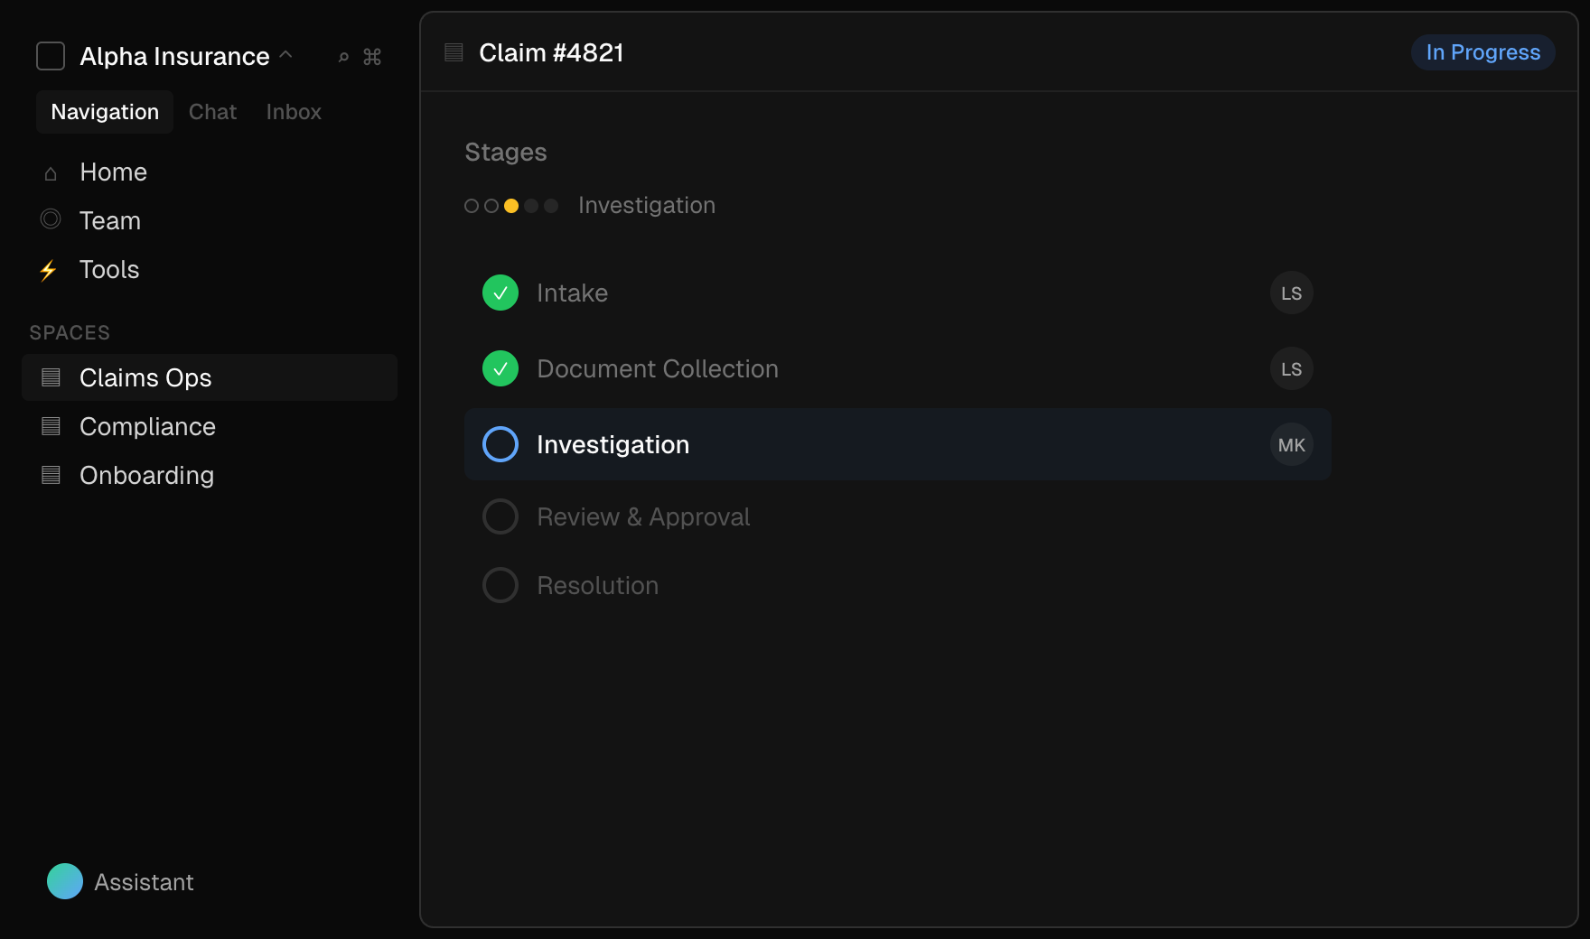
Task: Mark the Investigation stage circle complete
Action: click(x=500, y=444)
